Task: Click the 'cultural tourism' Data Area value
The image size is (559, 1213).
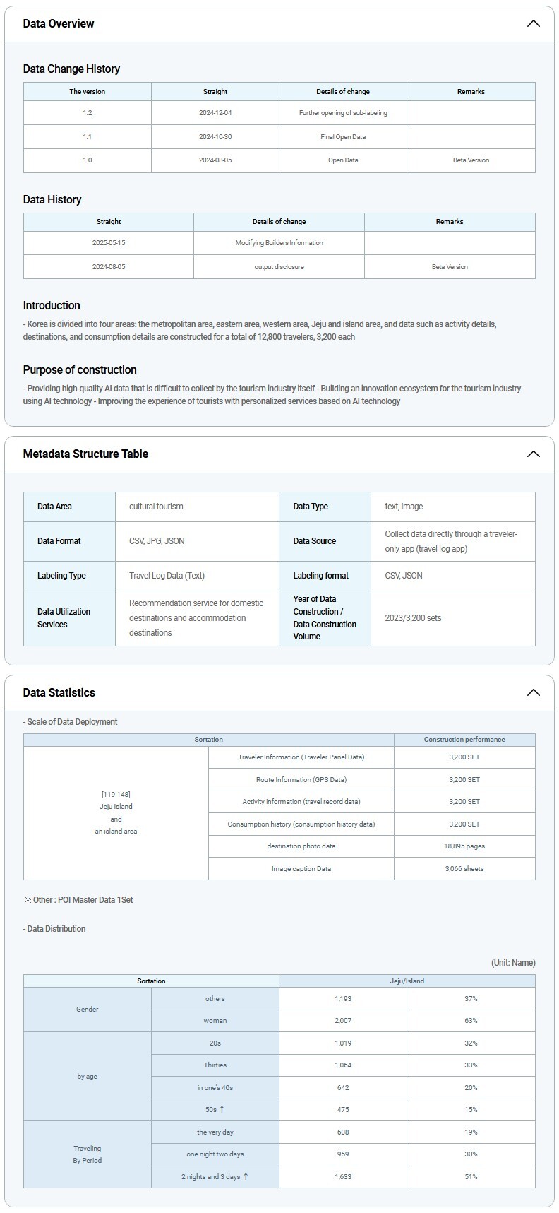Action: click(156, 507)
